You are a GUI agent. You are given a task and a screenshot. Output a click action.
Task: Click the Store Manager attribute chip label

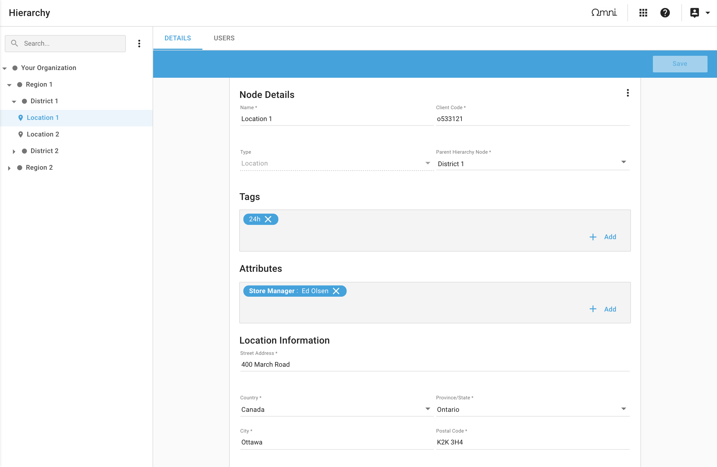tap(288, 291)
